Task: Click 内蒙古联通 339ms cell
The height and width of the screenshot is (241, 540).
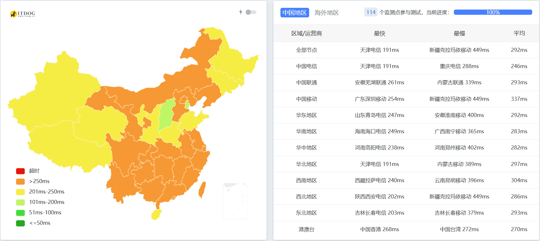Action: pos(459,82)
